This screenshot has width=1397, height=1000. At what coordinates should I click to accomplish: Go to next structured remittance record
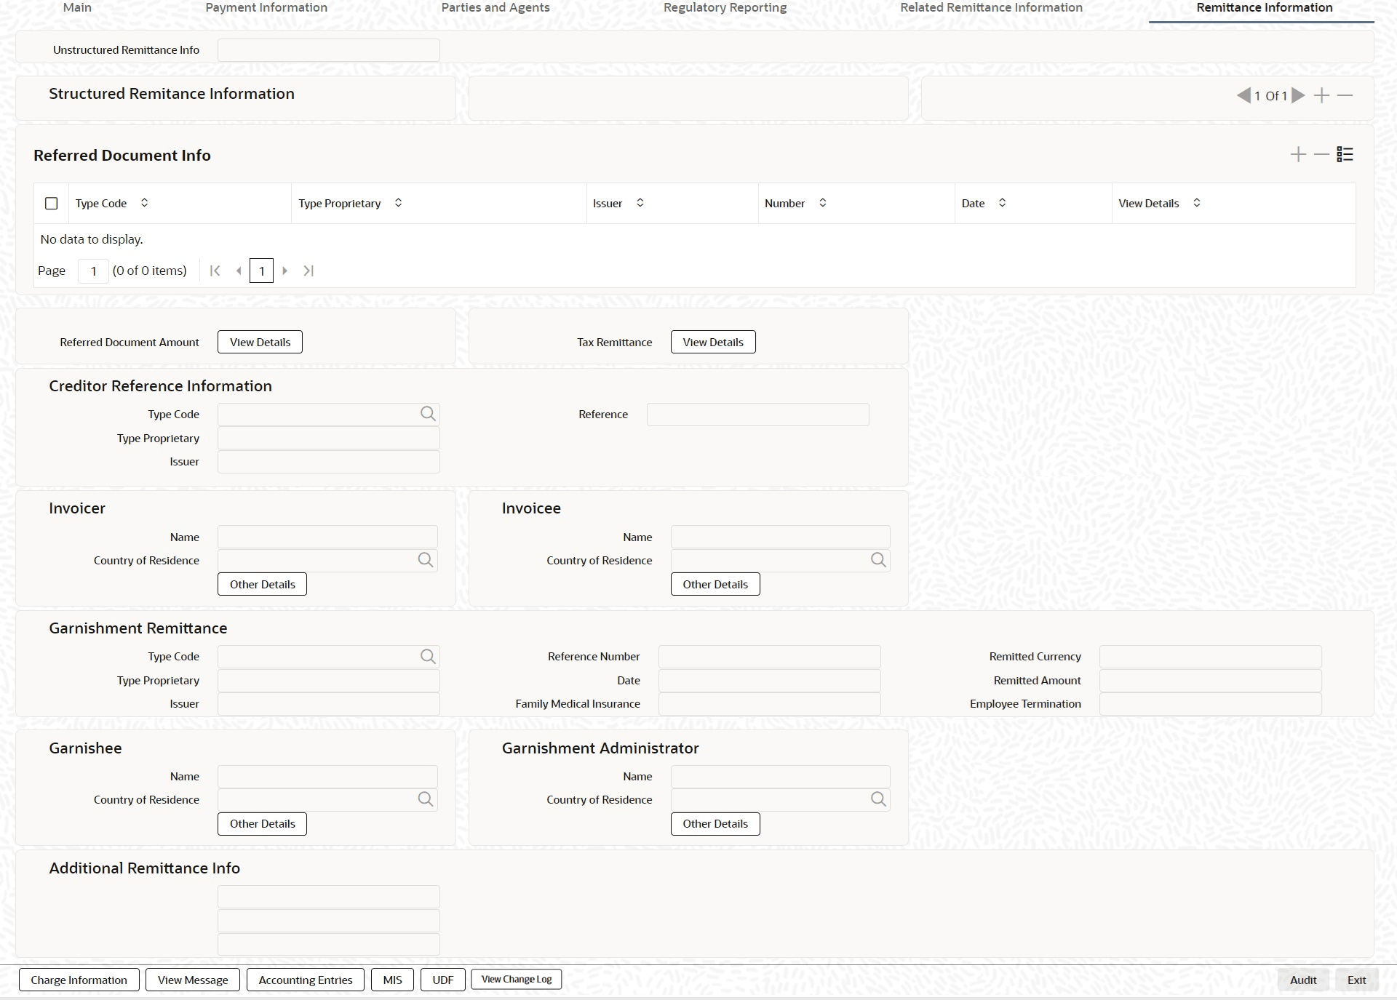(1299, 95)
